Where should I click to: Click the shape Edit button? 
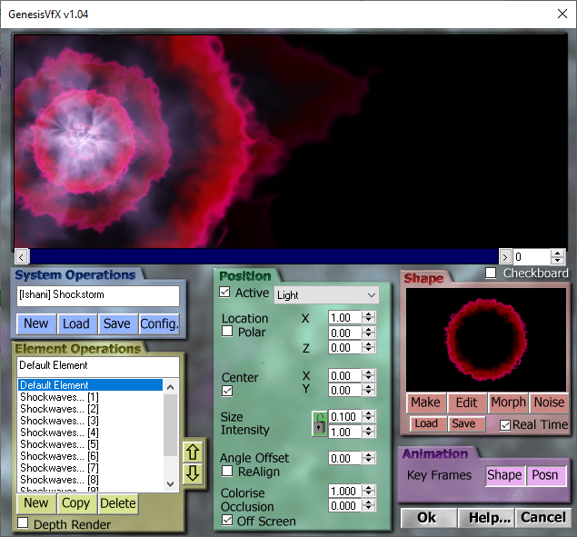pos(467,403)
